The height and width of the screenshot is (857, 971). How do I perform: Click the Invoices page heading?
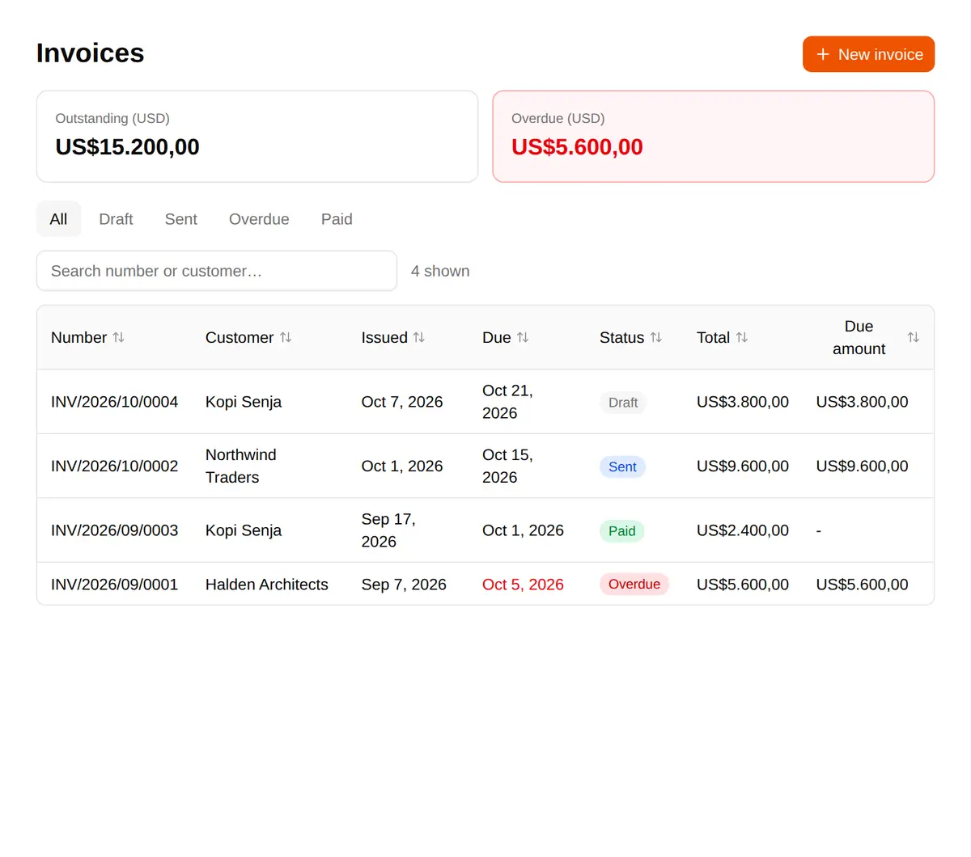pyautogui.click(x=90, y=53)
